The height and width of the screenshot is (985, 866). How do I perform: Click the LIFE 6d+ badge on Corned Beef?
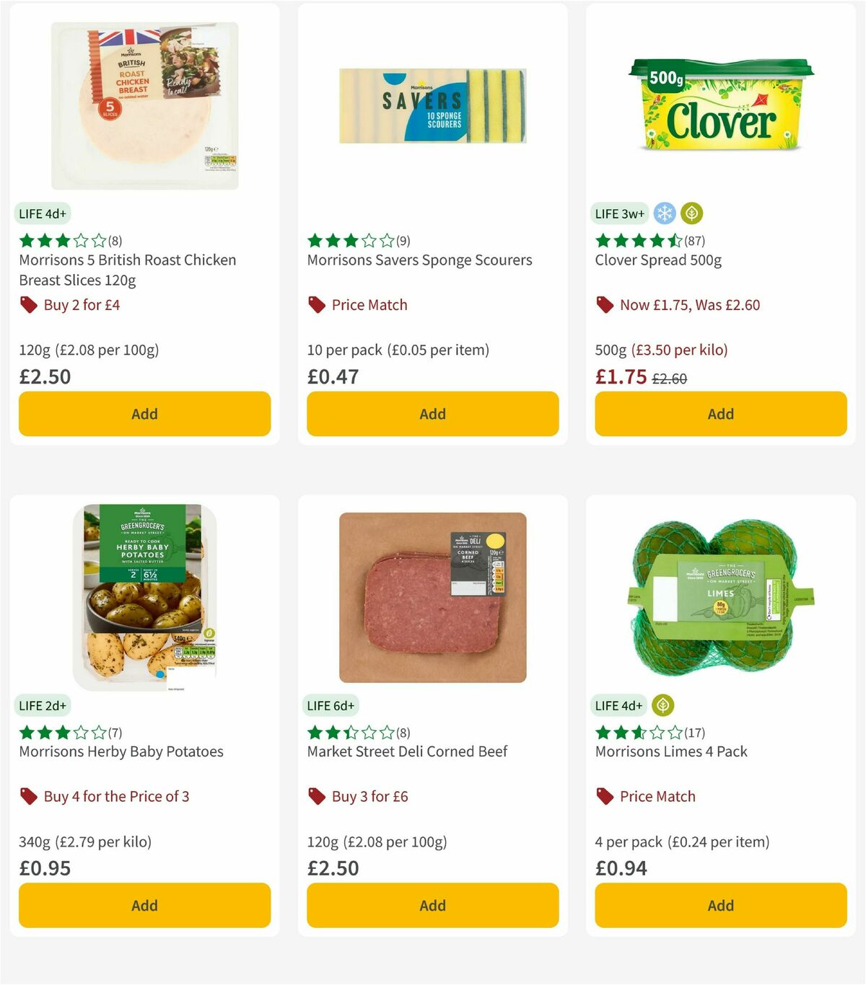330,705
